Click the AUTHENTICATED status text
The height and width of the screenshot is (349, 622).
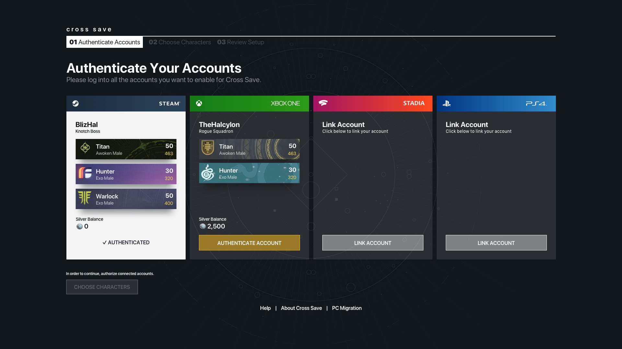(129, 243)
